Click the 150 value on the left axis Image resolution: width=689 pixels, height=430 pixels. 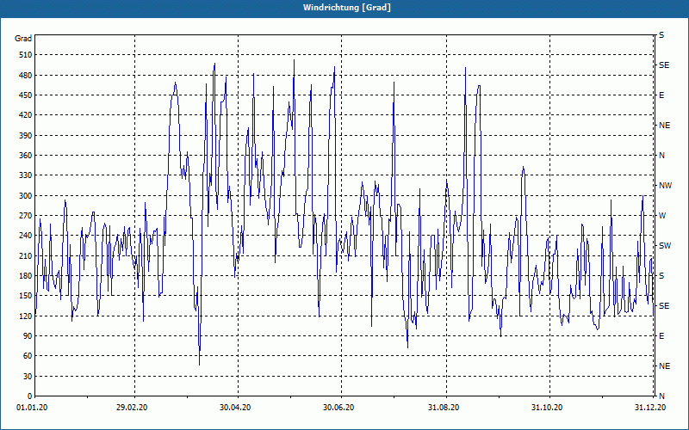pos(27,296)
